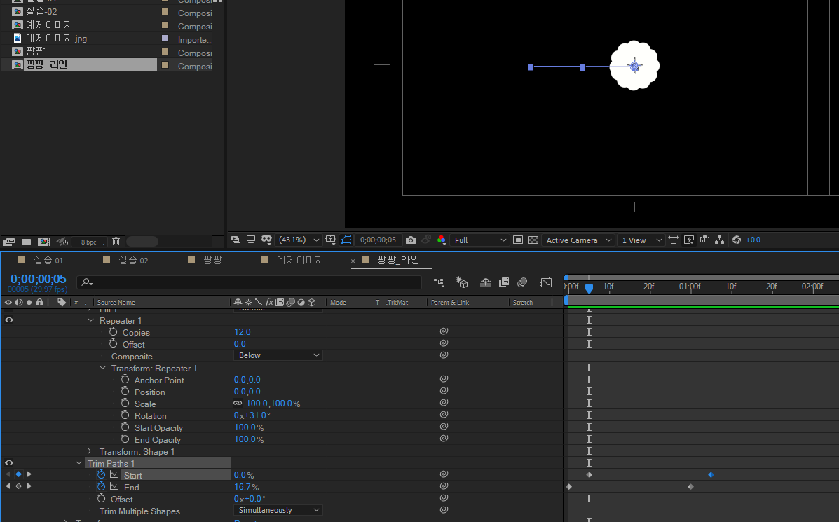Click the current time indicator handle

(x=589, y=288)
